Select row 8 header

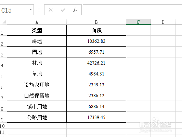coord(3,106)
